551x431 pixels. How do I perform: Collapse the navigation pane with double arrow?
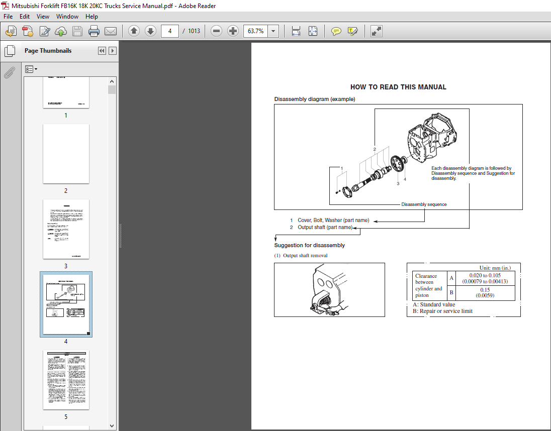[x=102, y=51]
